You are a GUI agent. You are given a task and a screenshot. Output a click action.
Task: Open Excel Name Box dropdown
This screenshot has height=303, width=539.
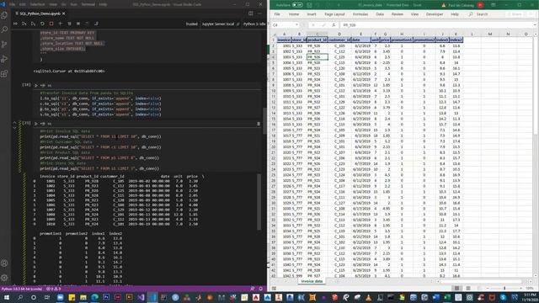[x=296, y=25]
